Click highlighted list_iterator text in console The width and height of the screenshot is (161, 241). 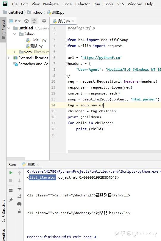click(x=43, y=177)
